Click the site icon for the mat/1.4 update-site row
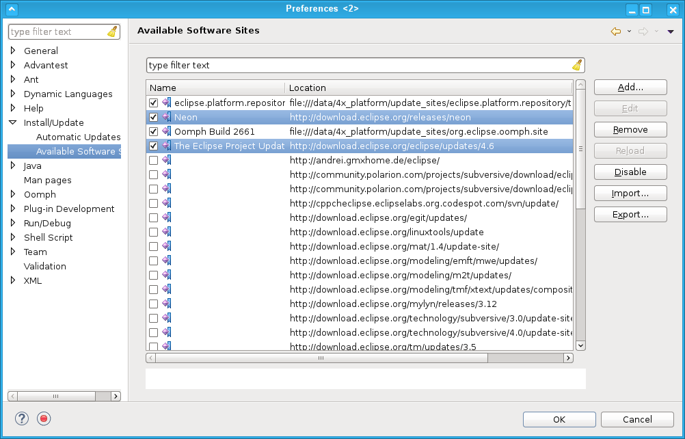 [x=166, y=246]
